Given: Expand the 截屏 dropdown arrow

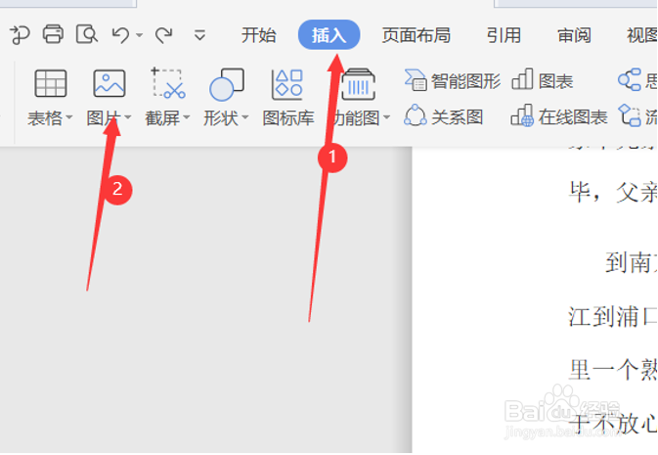Looking at the screenshot, I should (x=187, y=117).
